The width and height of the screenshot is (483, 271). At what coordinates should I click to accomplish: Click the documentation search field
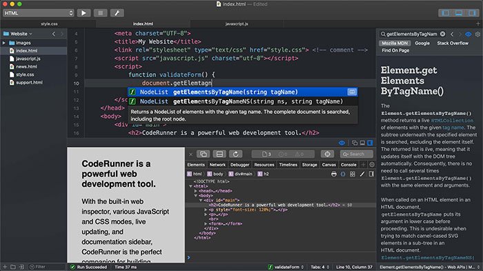[x=413, y=34]
